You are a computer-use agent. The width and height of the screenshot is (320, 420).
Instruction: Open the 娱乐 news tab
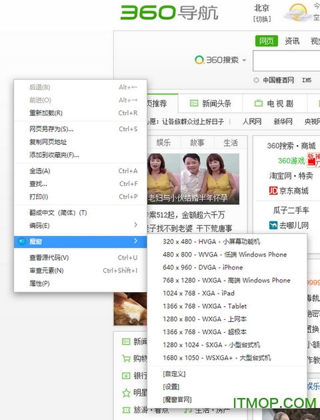coord(163,143)
